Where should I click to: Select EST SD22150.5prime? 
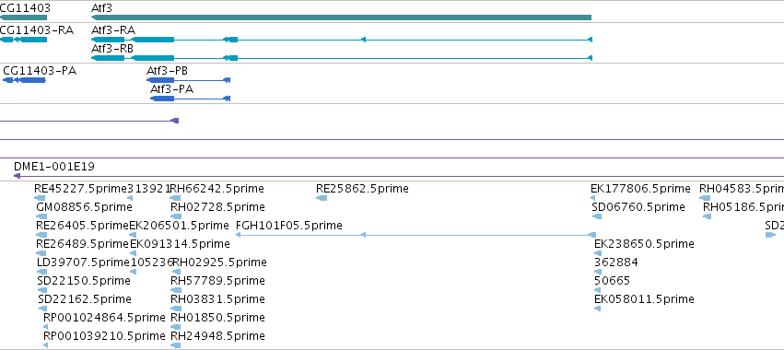tap(84, 281)
